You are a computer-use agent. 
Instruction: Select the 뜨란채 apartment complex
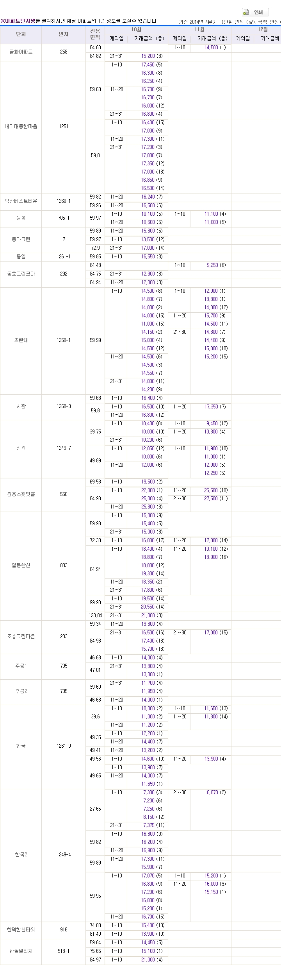pos(21,340)
